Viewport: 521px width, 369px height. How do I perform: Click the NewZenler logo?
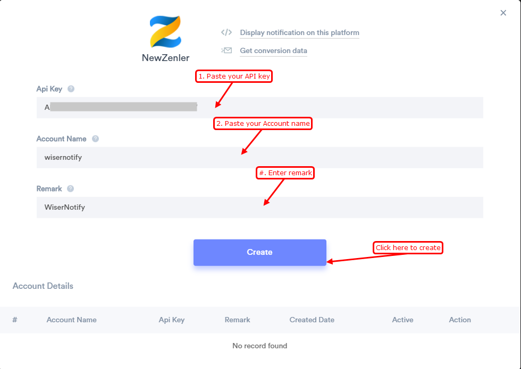165,31
